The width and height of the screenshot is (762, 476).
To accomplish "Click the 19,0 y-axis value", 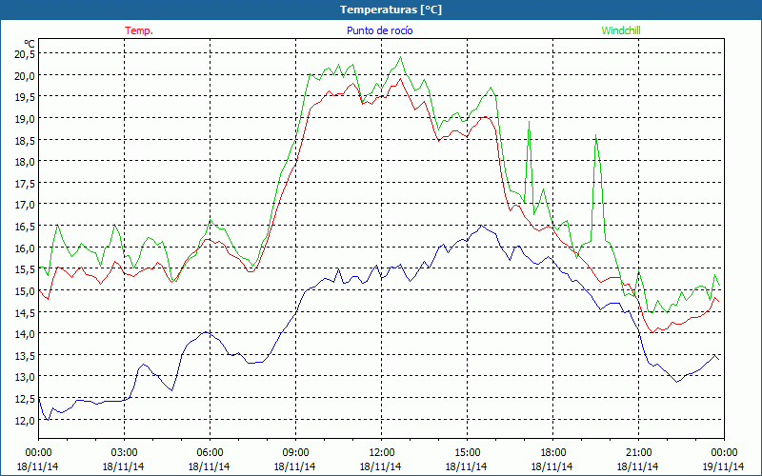I will click(25, 118).
